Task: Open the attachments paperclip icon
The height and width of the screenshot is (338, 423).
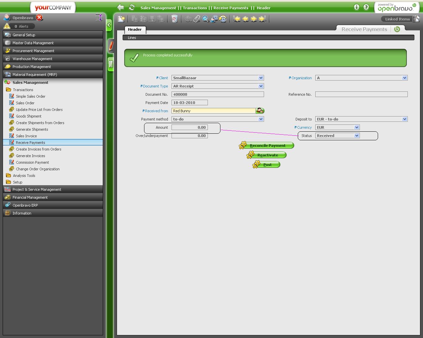Action: [197, 19]
